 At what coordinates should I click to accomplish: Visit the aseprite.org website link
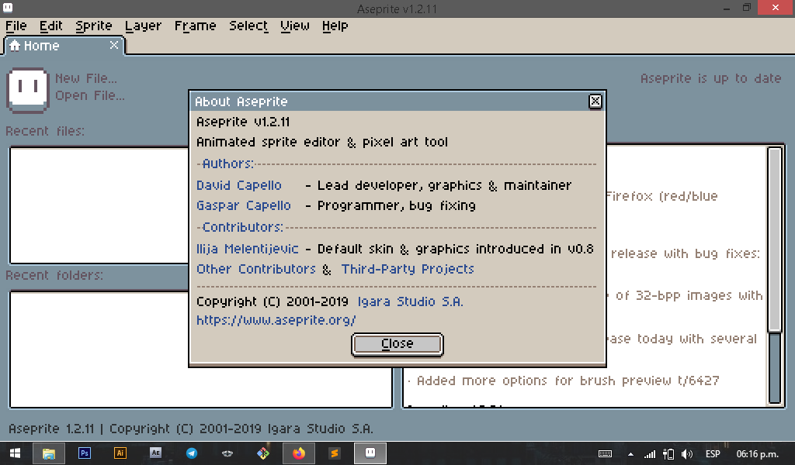276,319
